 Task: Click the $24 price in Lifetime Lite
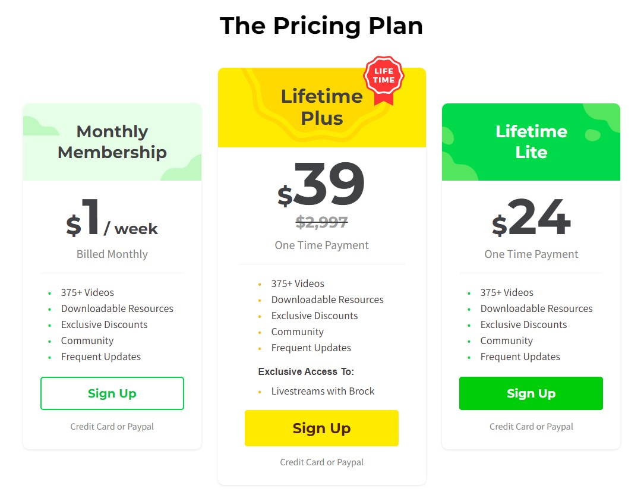click(x=531, y=217)
